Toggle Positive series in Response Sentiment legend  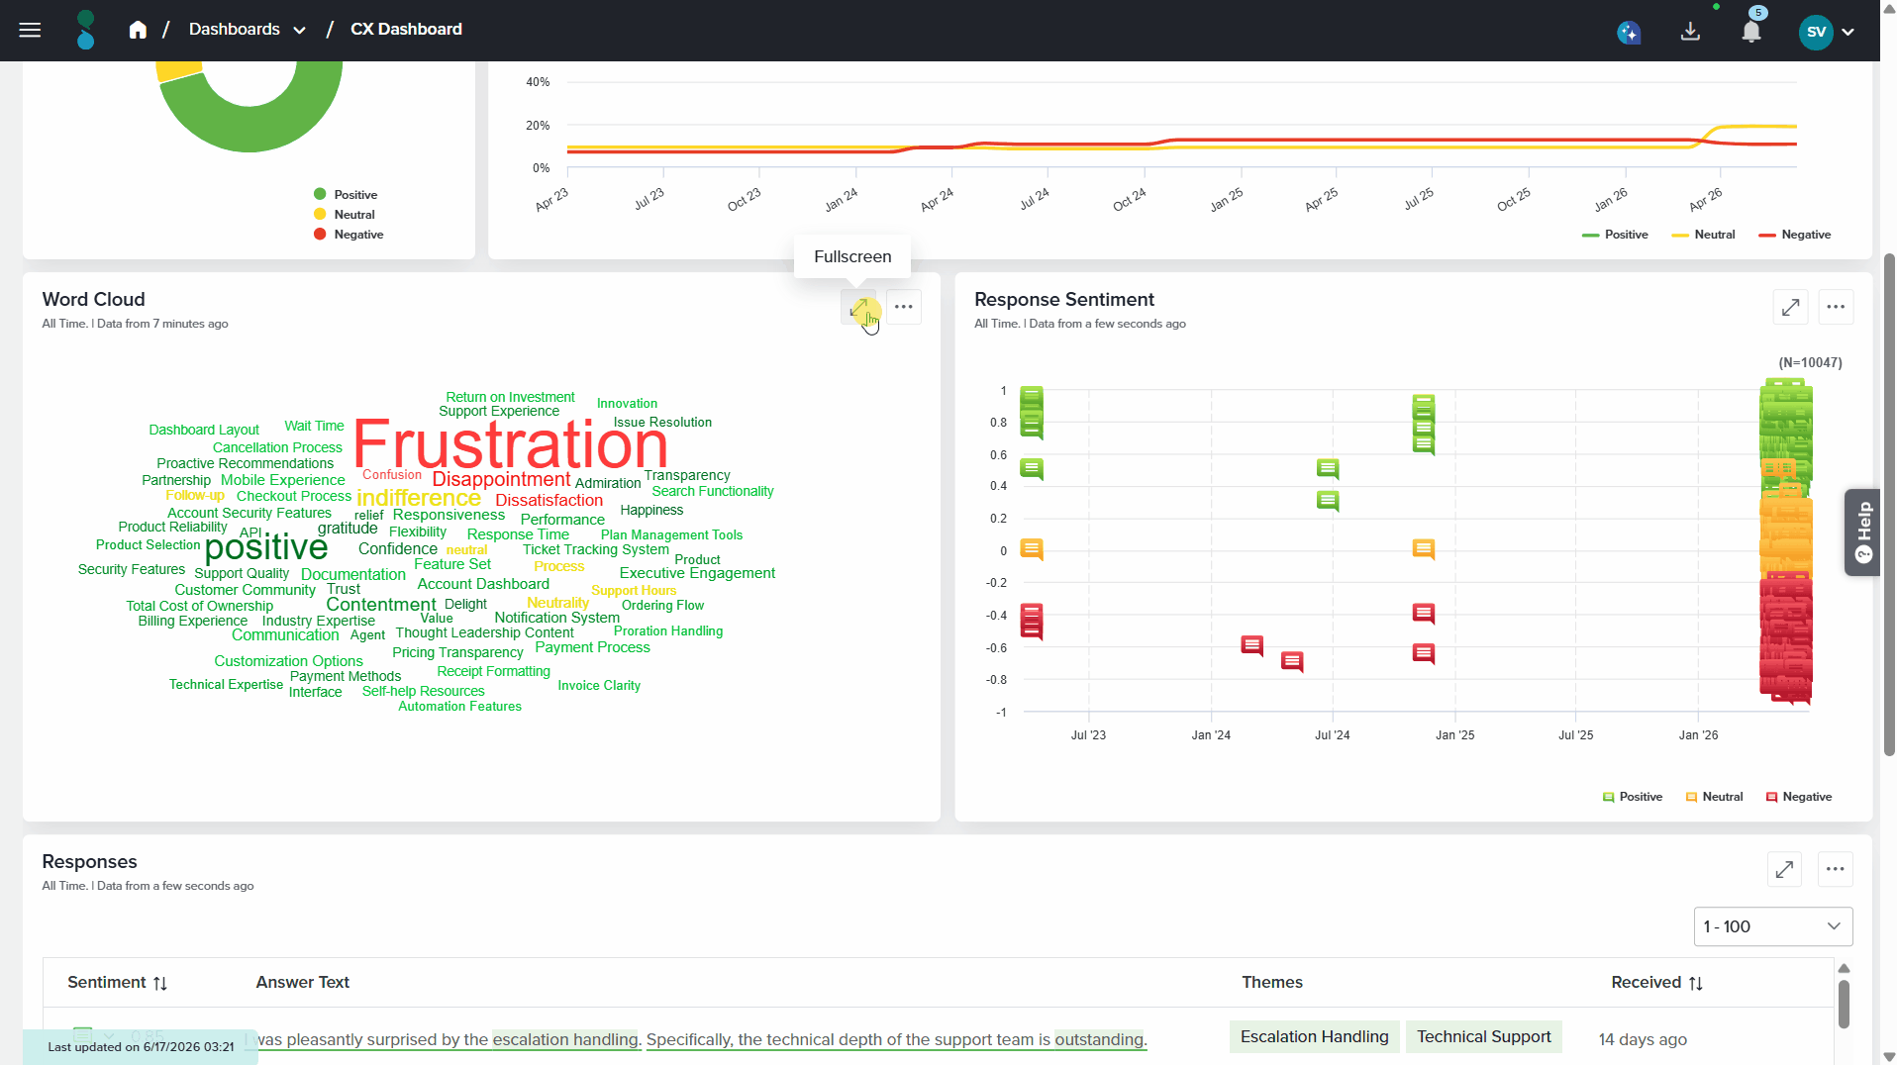pyautogui.click(x=1633, y=797)
